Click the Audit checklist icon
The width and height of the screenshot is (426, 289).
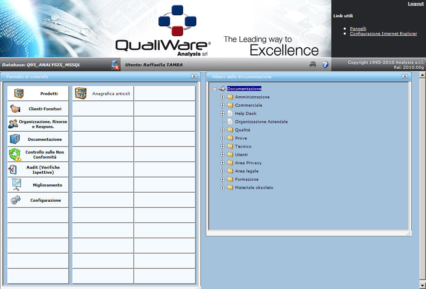point(13,170)
